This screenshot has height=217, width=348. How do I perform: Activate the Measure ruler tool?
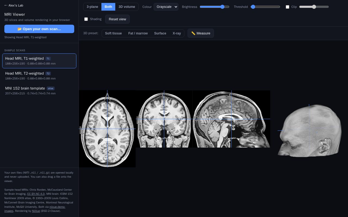(201, 33)
